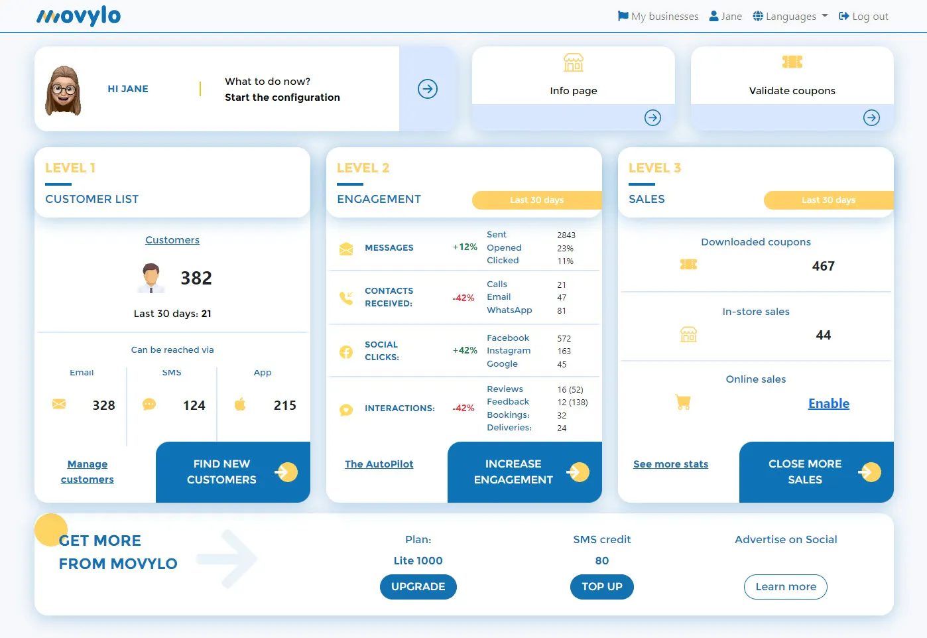This screenshot has height=638, width=927.
Task: Click Learn more under Advertise on Social
Action: [786, 587]
